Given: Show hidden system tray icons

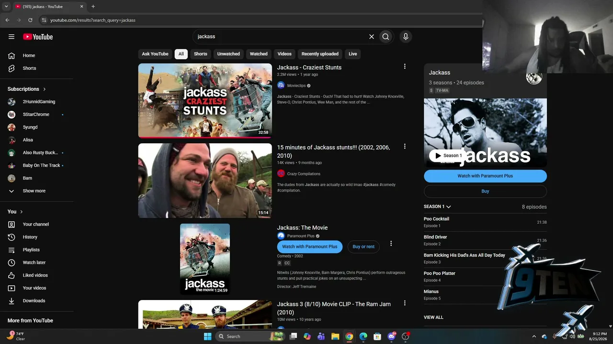Looking at the screenshot, I should (534, 336).
